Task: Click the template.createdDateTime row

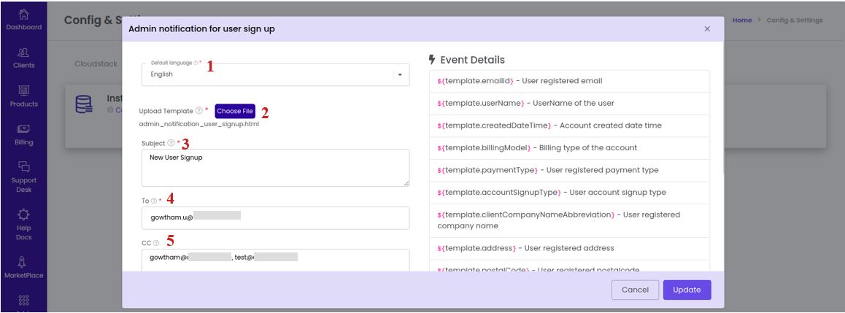Action: (x=569, y=125)
